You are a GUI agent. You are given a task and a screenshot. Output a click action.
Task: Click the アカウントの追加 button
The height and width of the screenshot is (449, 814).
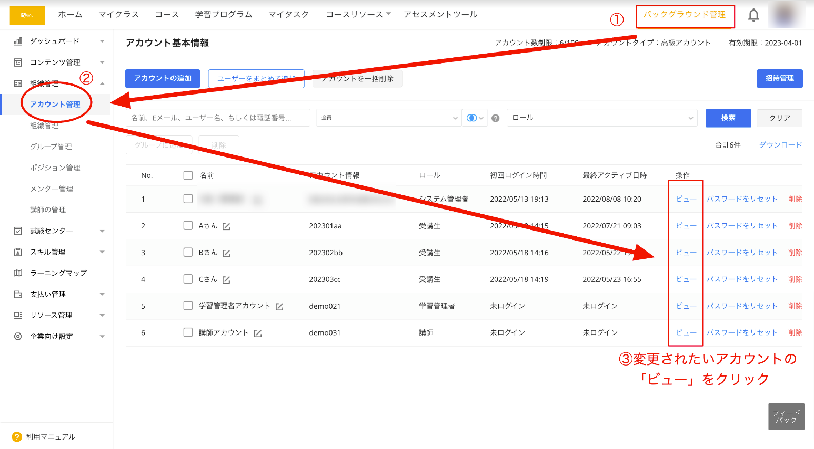[x=163, y=78]
